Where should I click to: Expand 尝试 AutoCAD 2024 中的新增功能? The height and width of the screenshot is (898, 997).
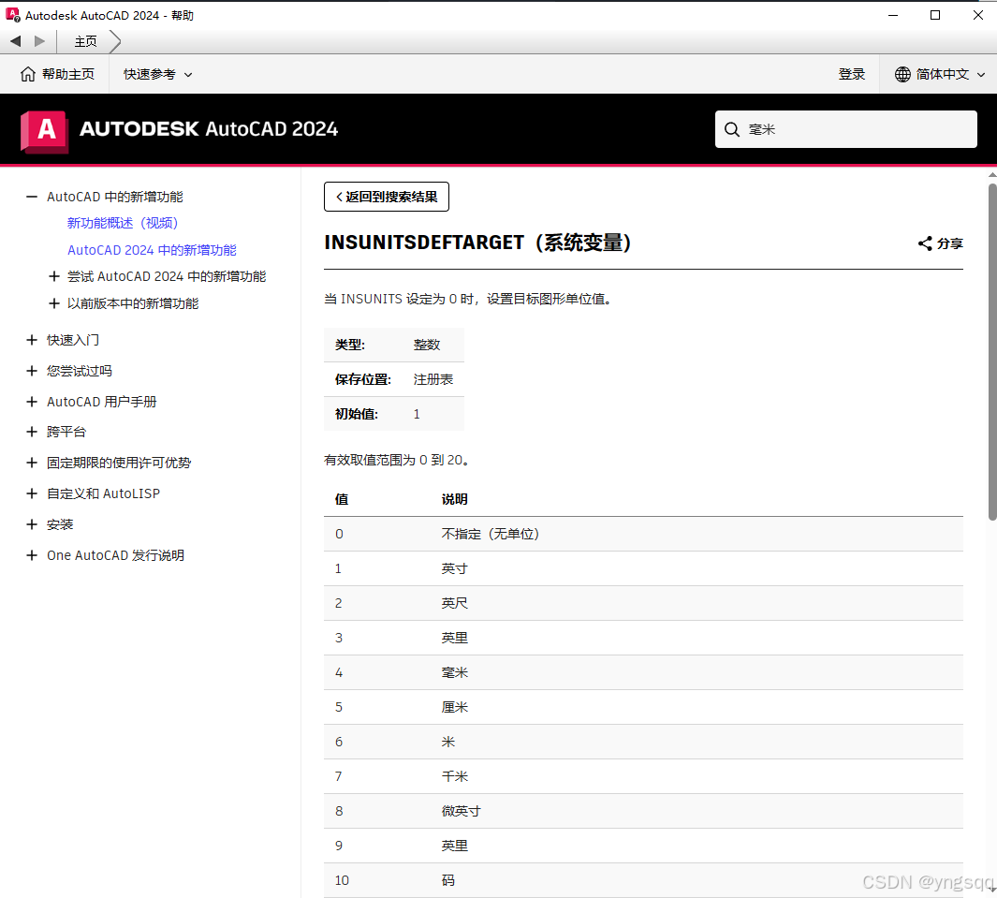tap(54, 276)
